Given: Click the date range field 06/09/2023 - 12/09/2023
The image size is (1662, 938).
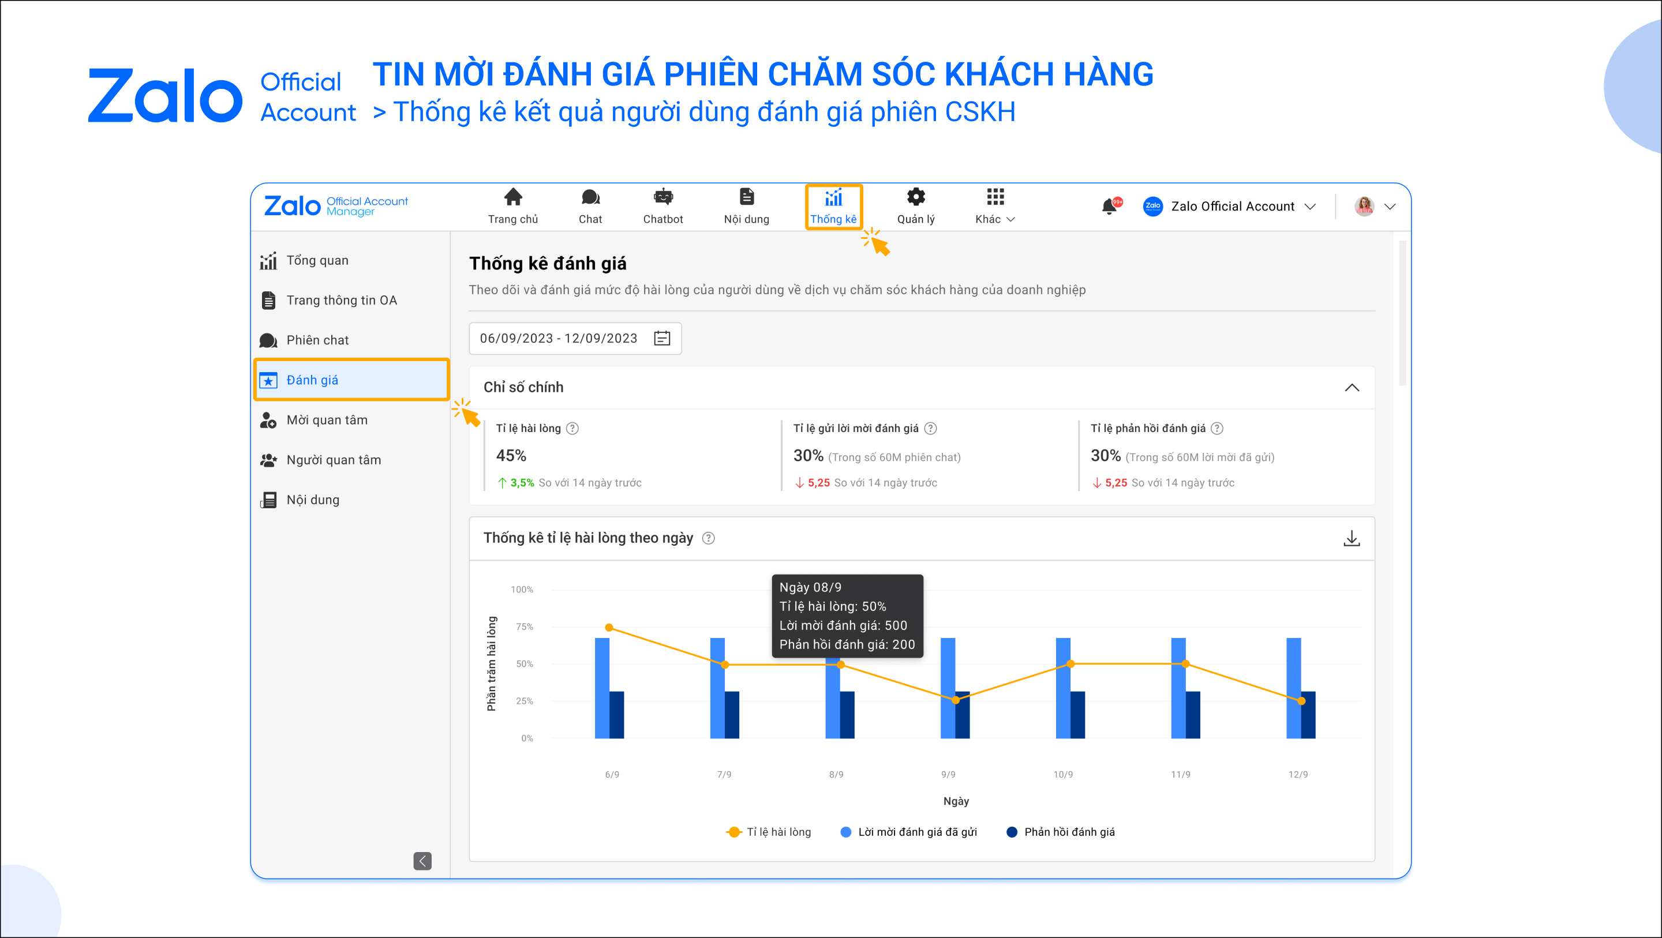Looking at the screenshot, I should point(575,339).
